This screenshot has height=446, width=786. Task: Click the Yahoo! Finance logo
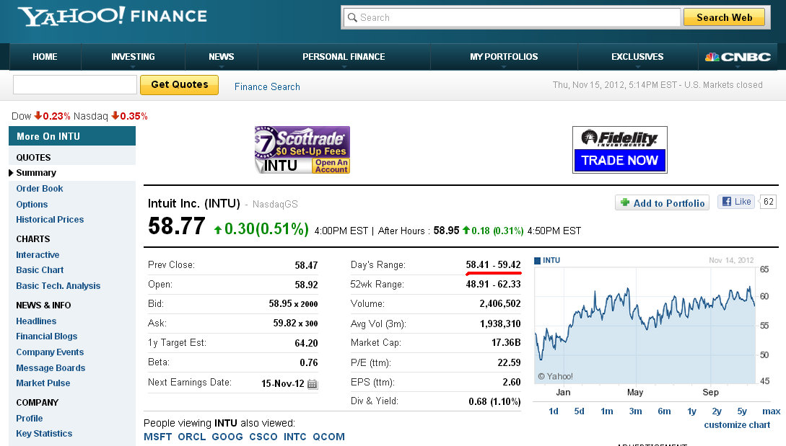pyautogui.click(x=113, y=16)
